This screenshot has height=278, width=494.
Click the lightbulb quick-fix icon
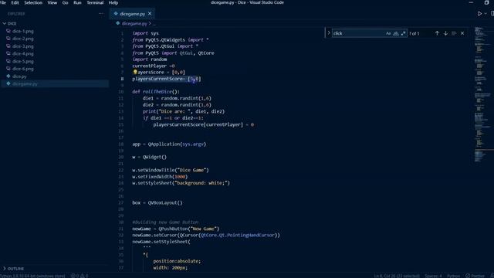click(135, 72)
